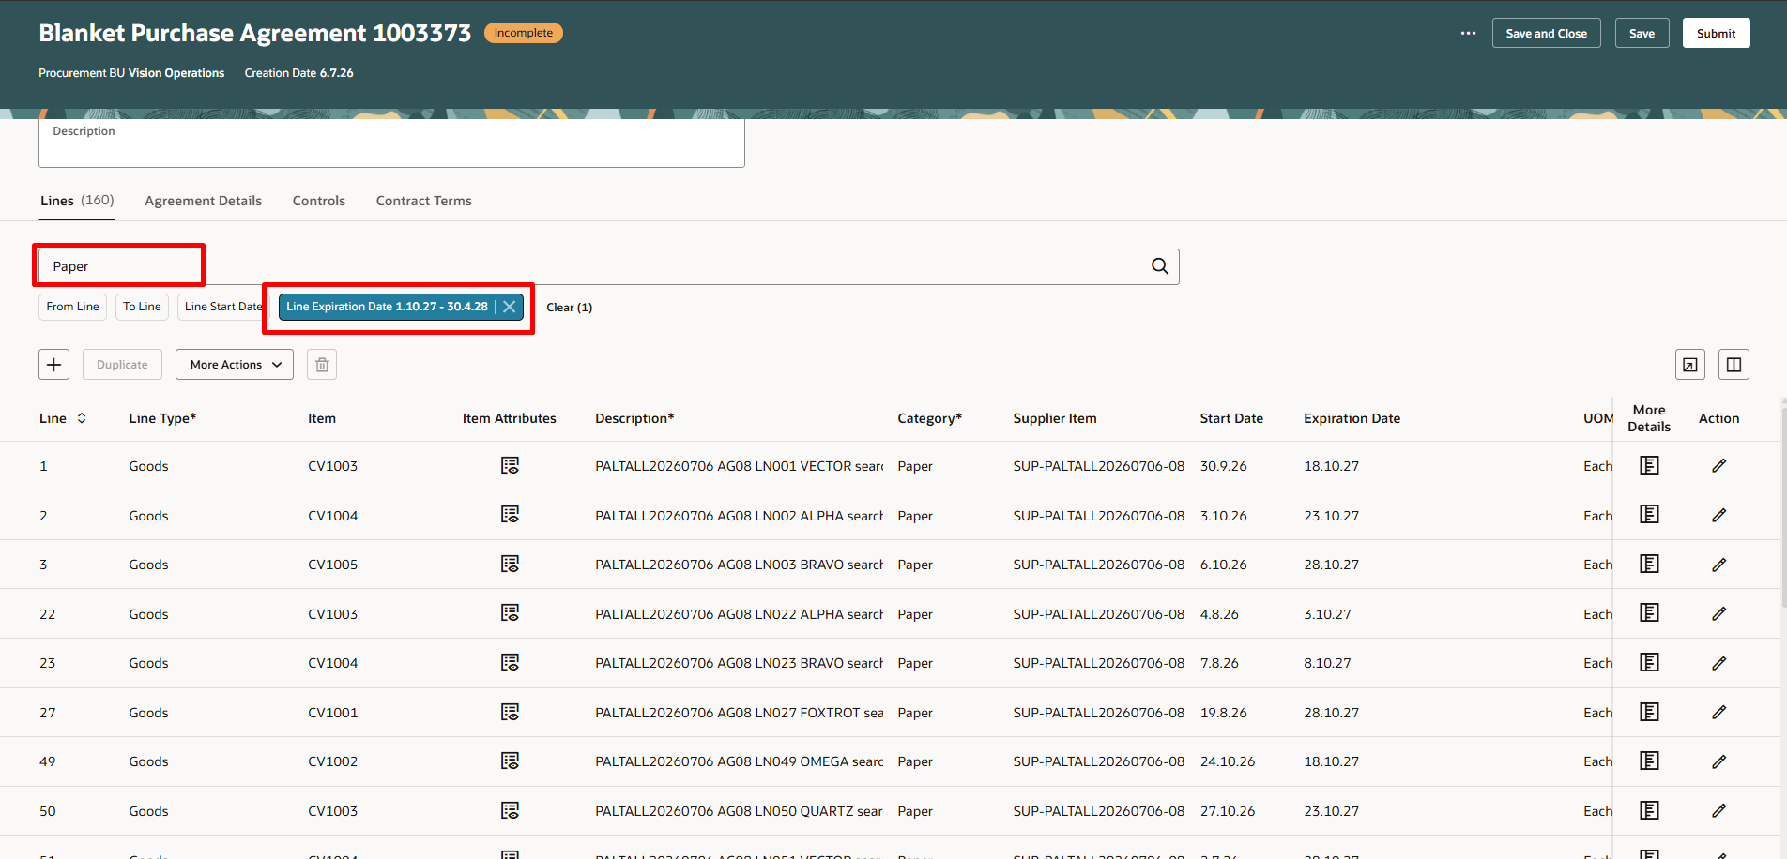
Task: Switch to the Controls tab
Action: 319,201
